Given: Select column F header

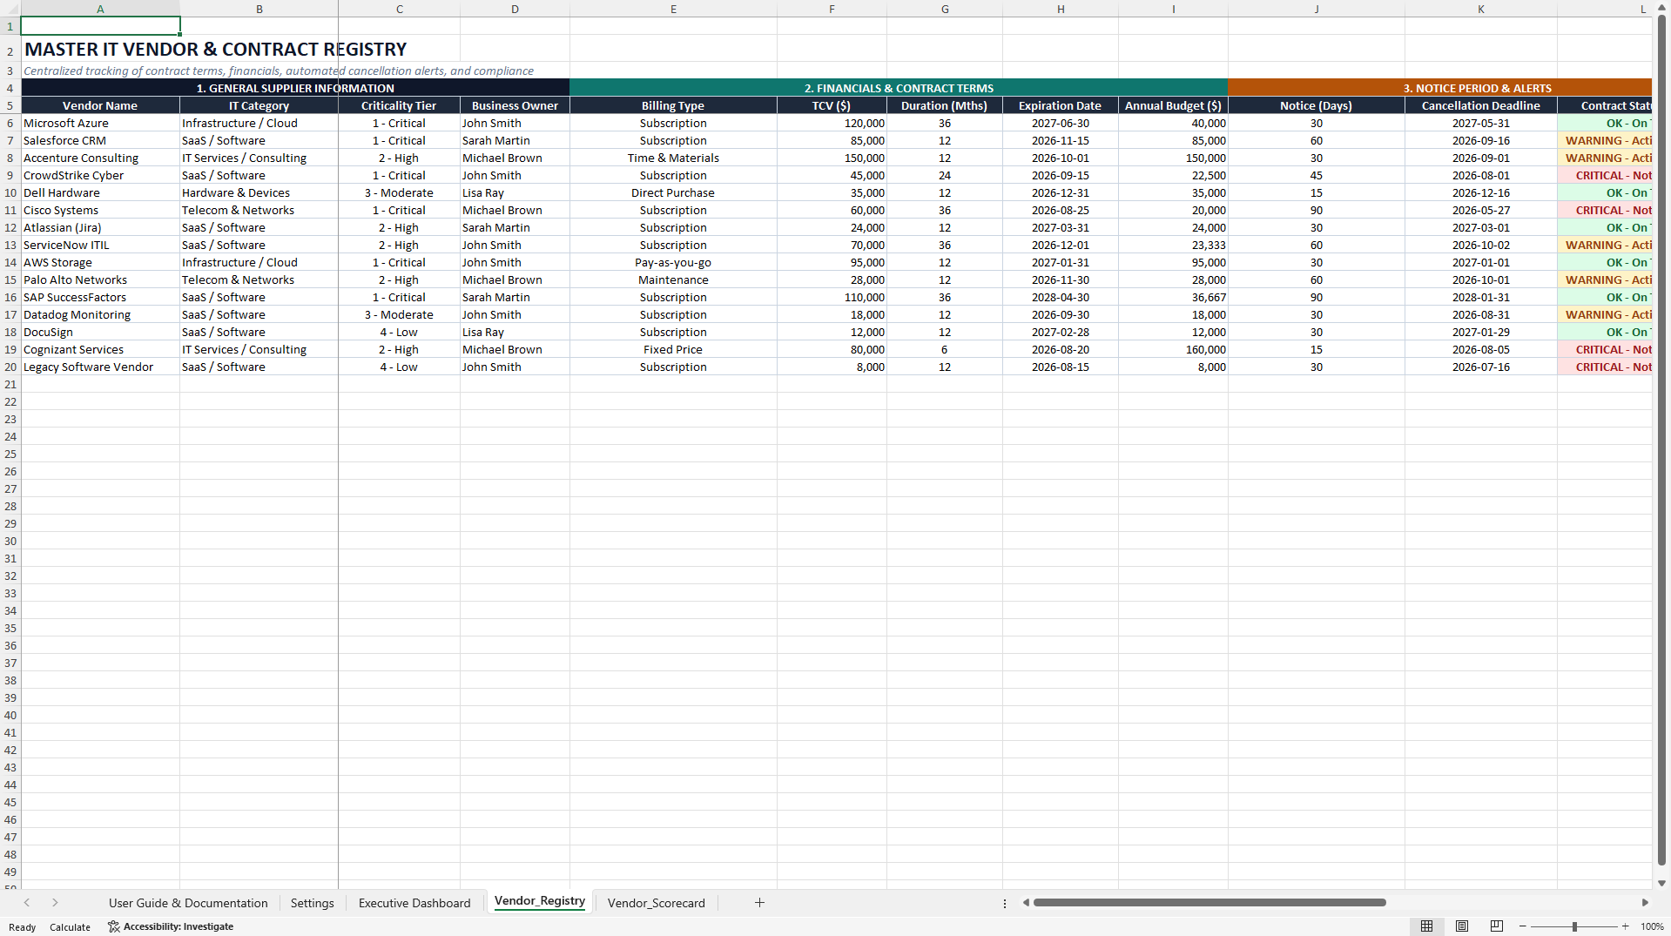Looking at the screenshot, I should 832,9.
